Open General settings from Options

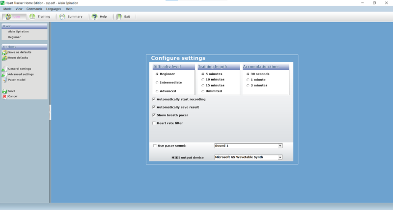[20, 69]
